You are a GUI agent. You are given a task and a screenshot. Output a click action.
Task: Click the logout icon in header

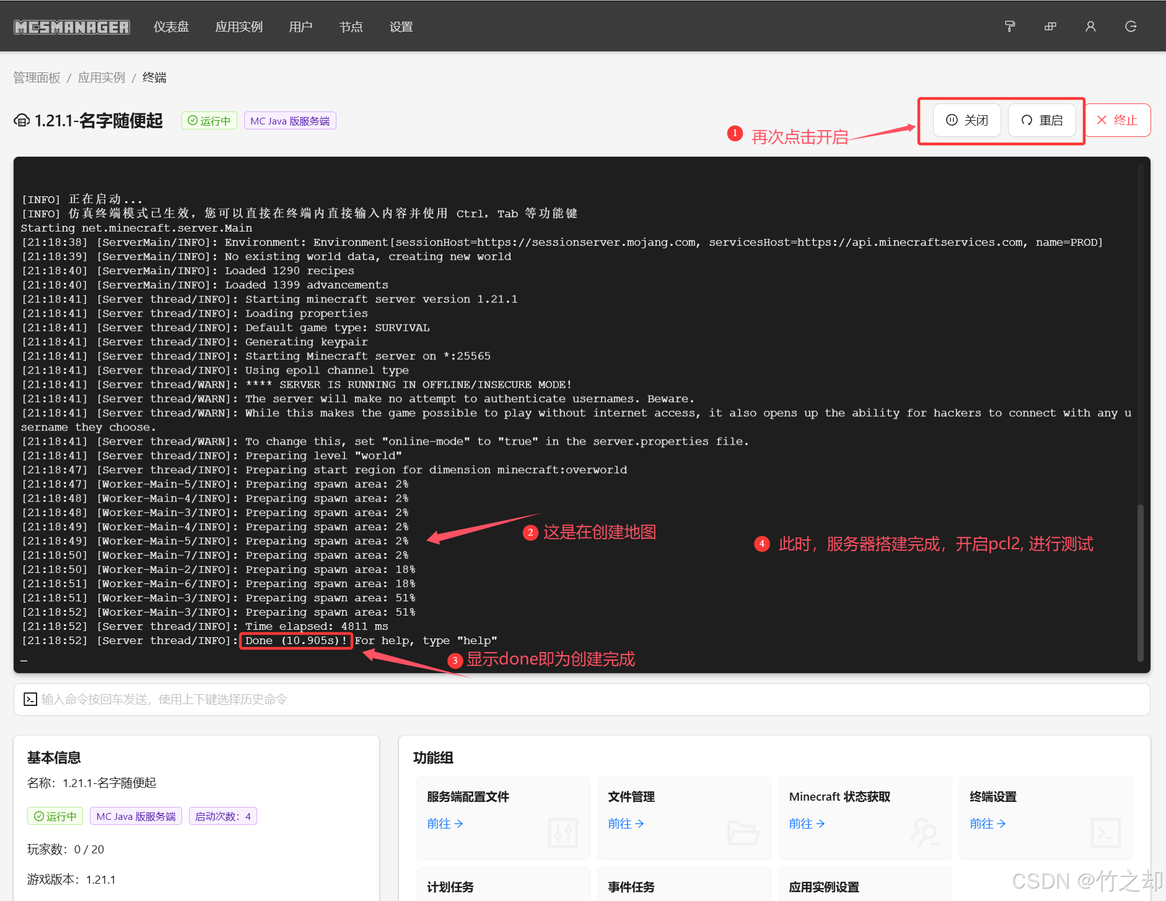click(x=1131, y=27)
